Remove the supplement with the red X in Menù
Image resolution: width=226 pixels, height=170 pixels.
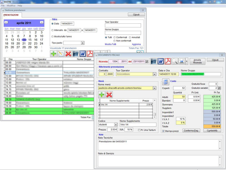click(109, 95)
